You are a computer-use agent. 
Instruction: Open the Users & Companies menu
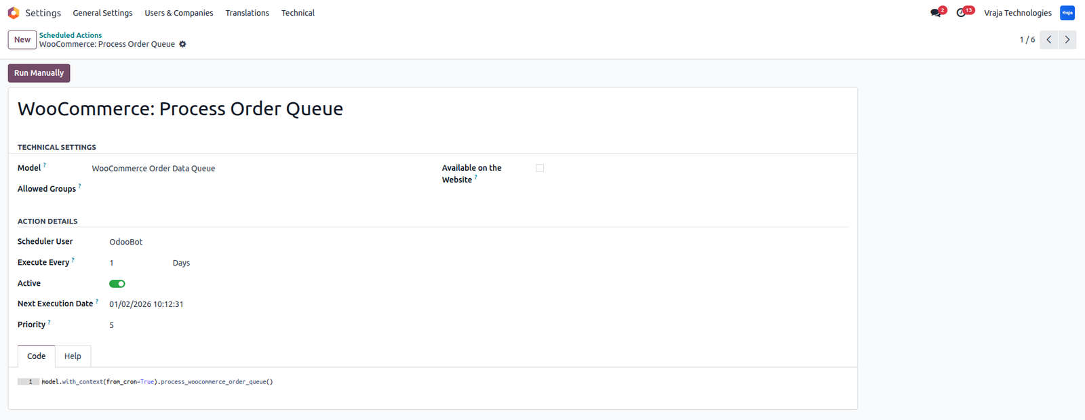[x=179, y=13]
